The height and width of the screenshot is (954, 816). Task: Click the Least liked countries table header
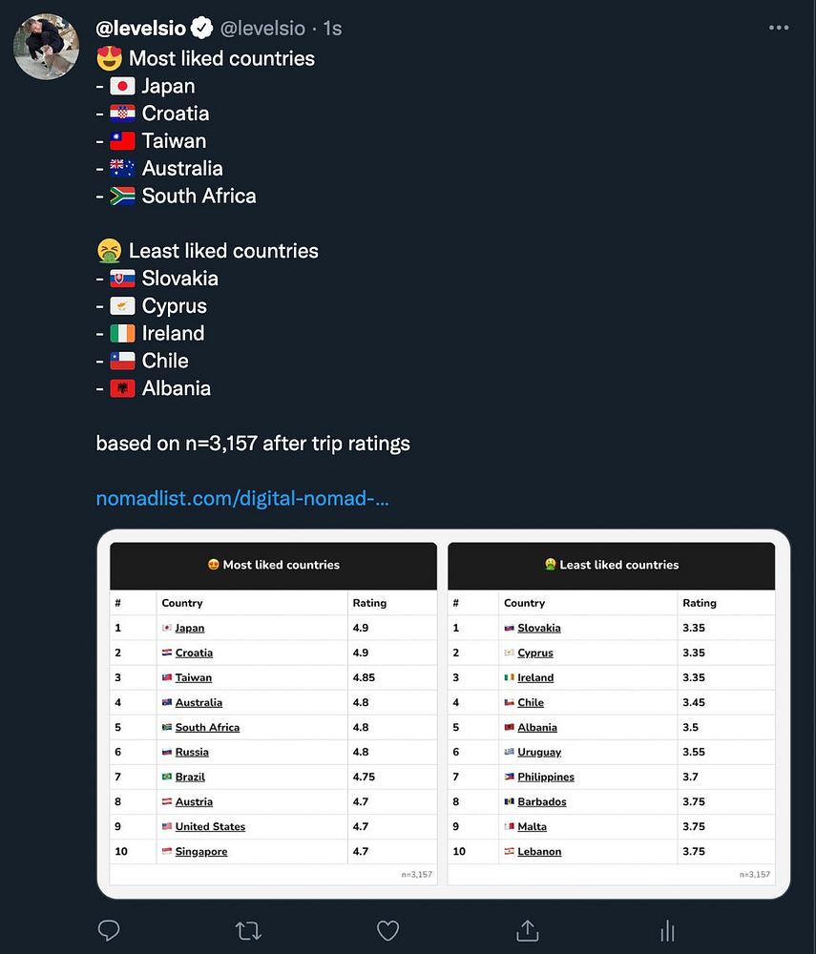612,565
